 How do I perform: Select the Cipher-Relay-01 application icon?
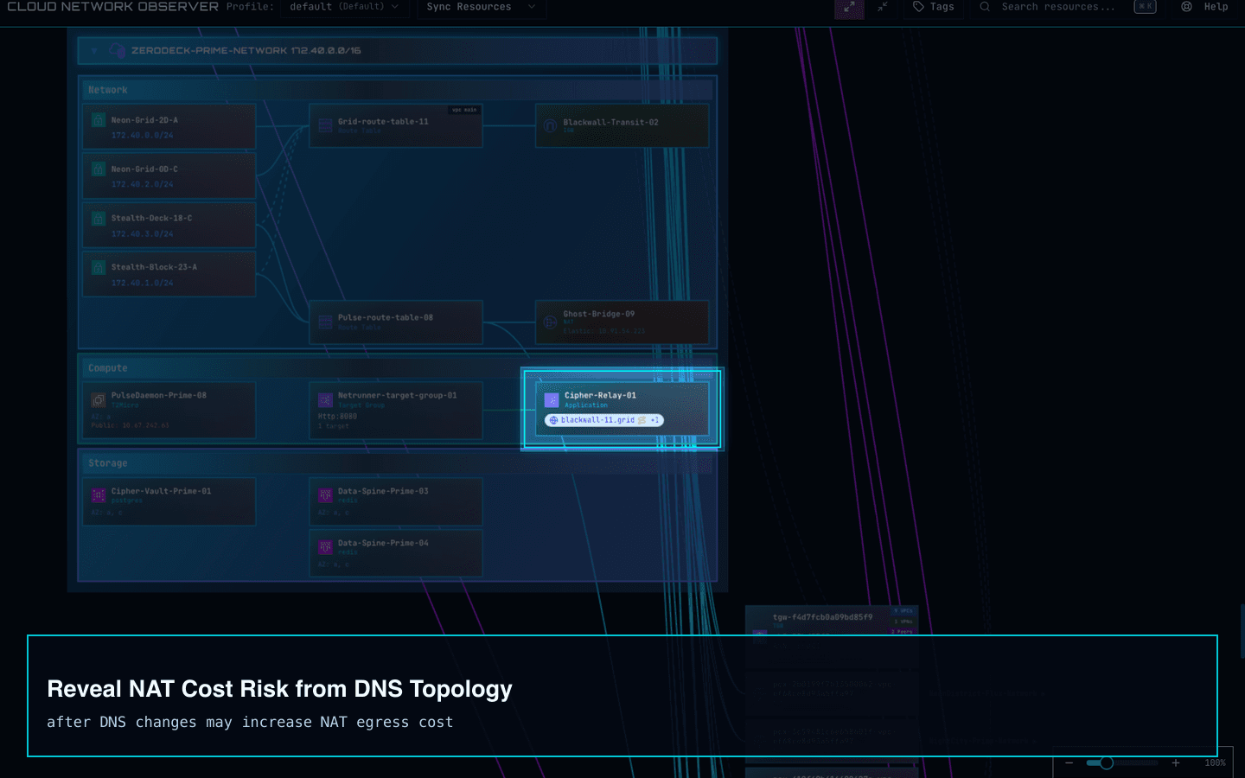[551, 399]
